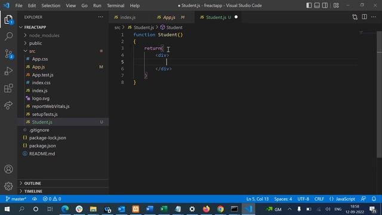The height and width of the screenshot is (215, 382).
Task: Open logo.svg in the explorer
Action: pos(63,99)
